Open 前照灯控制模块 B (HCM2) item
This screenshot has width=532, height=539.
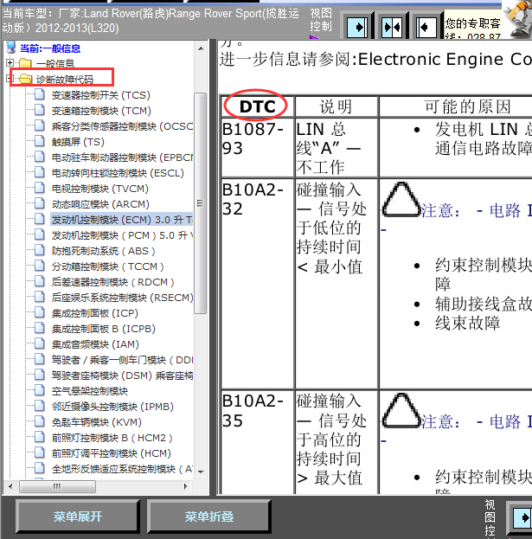tap(112, 438)
